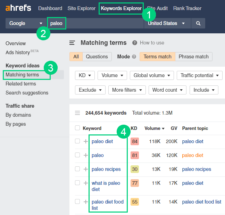Select Matching terms in the sidebar
Image resolution: width=225 pixels, height=215 pixels.
pos(22,75)
